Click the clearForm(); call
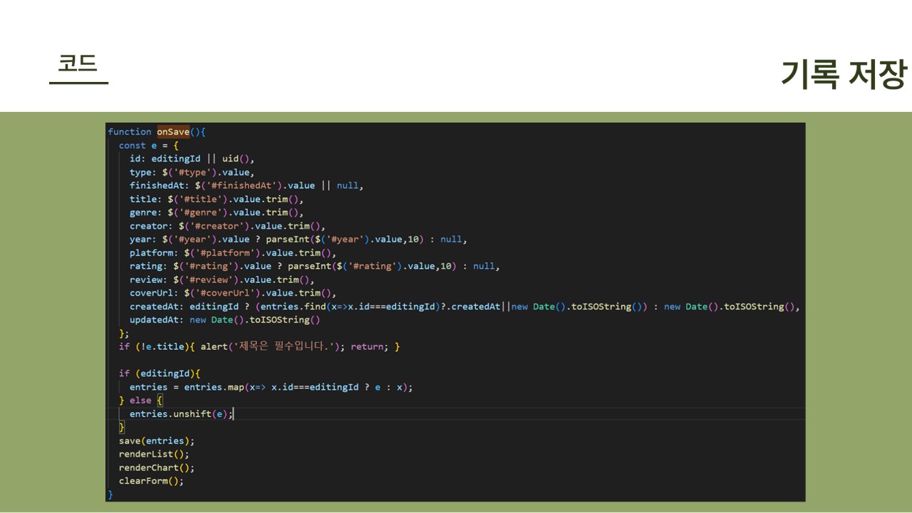Screen dimensions: 912x513 click(x=151, y=481)
